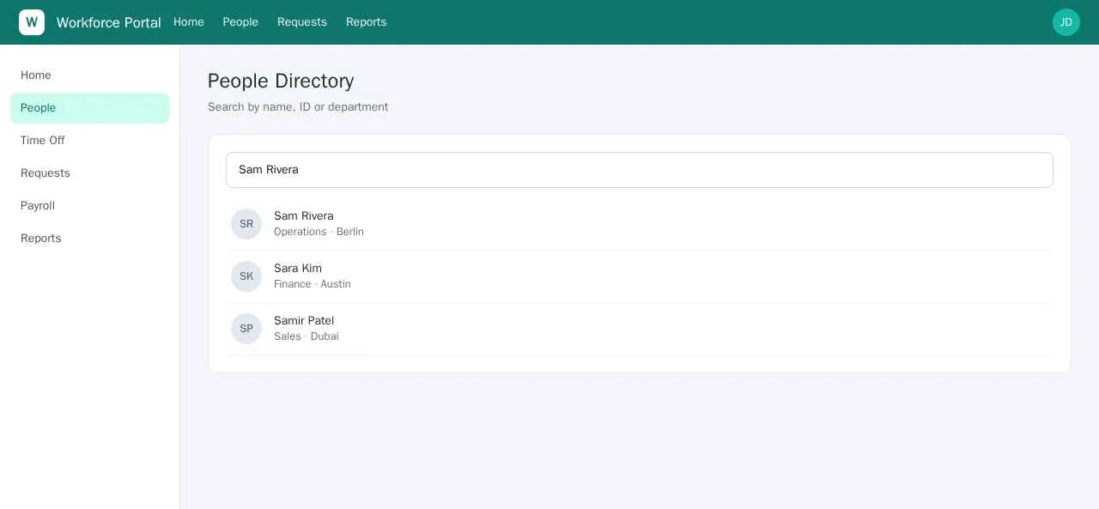
Task: Open People in the top navigation bar
Action: click(x=240, y=22)
